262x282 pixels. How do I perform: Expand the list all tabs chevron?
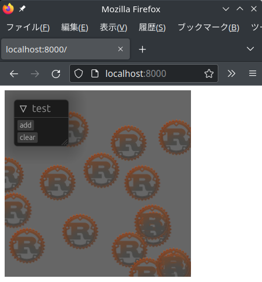(x=250, y=49)
